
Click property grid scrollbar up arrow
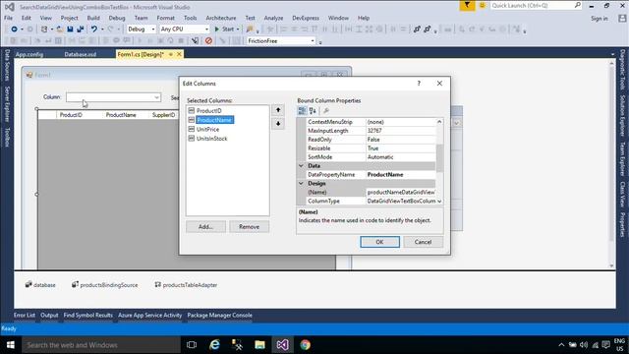439,122
